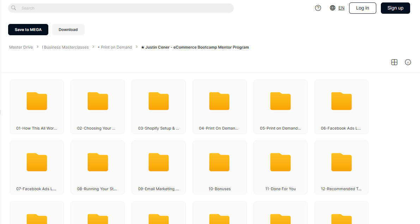This screenshot has width=420, height=224.
Task: Select the 02-Choosing Your ... label
Action: (x=96, y=128)
